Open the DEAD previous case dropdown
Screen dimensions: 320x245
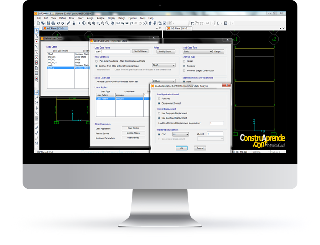point(164,65)
